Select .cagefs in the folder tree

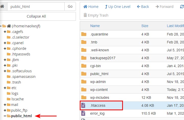(17, 32)
